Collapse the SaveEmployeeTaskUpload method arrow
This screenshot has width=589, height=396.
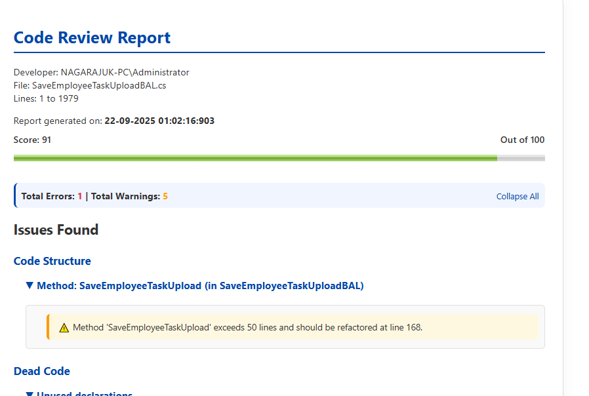point(30,286)
